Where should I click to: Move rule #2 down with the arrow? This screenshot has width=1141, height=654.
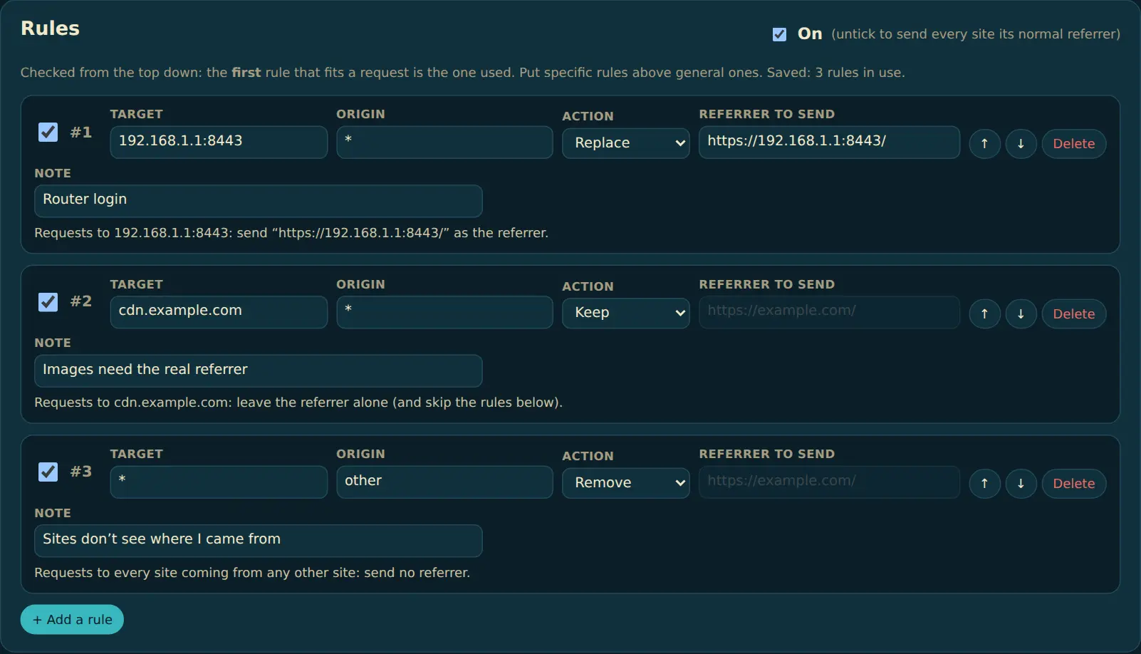coord(1021,313)
